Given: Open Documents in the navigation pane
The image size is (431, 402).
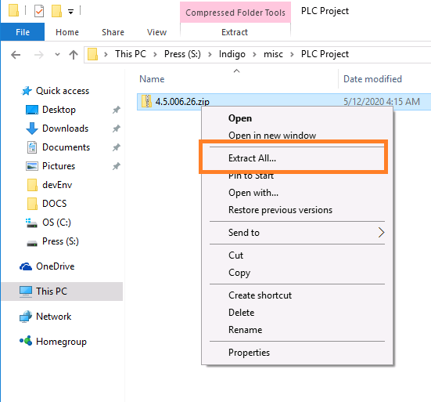Looking at the screenshot, I should click(x=66, y=147).
